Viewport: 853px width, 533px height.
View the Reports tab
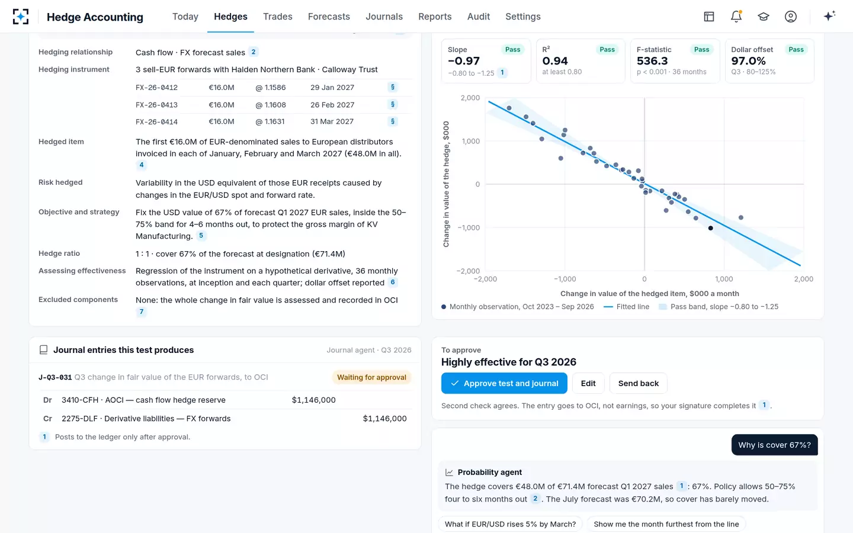[435, 17]
